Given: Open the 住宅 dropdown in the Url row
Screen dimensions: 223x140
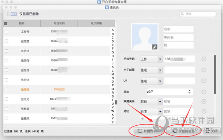Looking at the screenshot, I should coord(151,81).
